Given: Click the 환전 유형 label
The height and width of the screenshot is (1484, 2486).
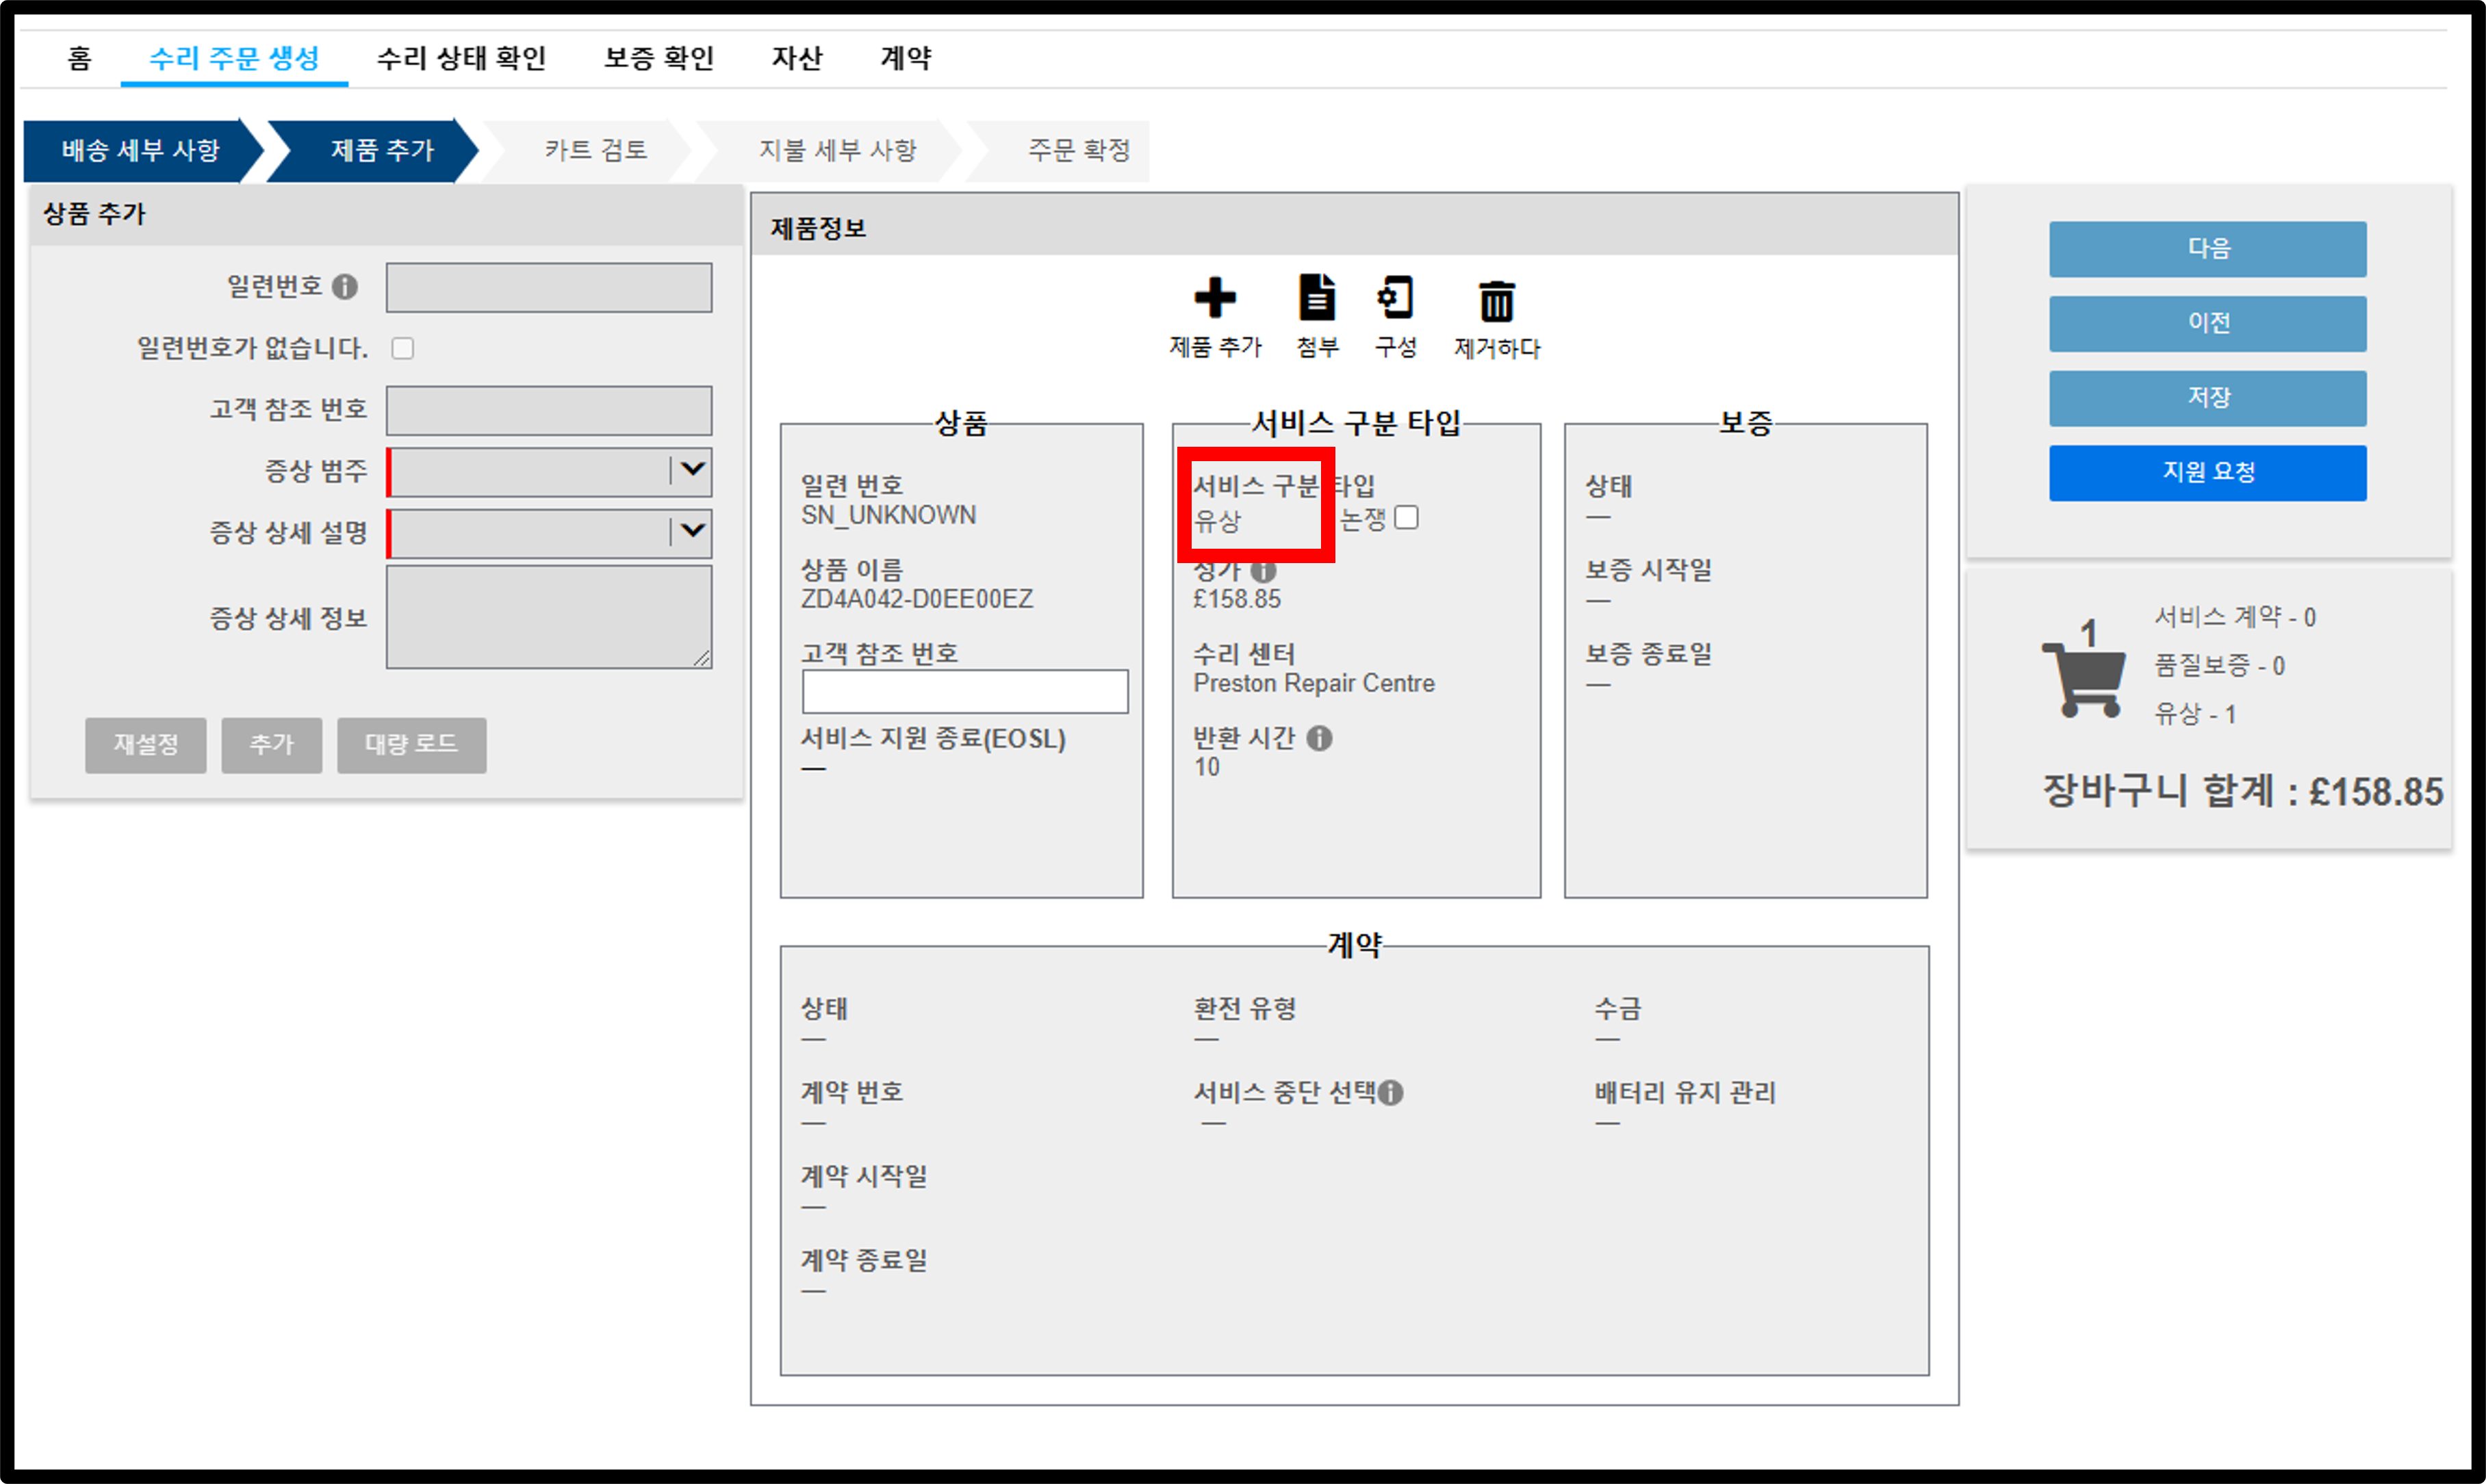Looking at the screenshot, I should point(1244,1009).
